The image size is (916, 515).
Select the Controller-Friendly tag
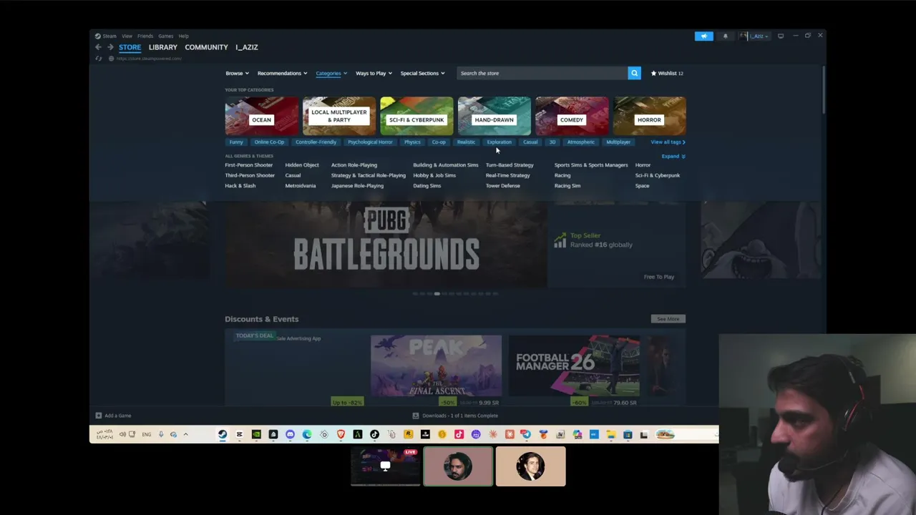(316, 142)
